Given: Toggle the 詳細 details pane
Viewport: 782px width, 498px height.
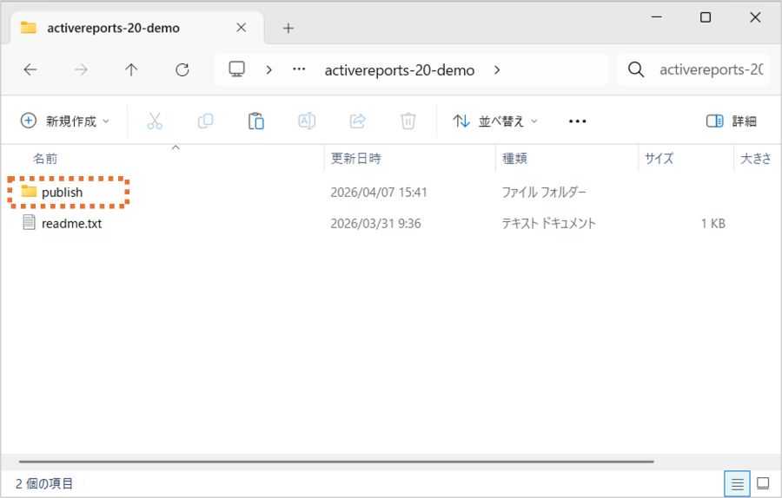Looking at the screenshot, I should coord(731,121).
